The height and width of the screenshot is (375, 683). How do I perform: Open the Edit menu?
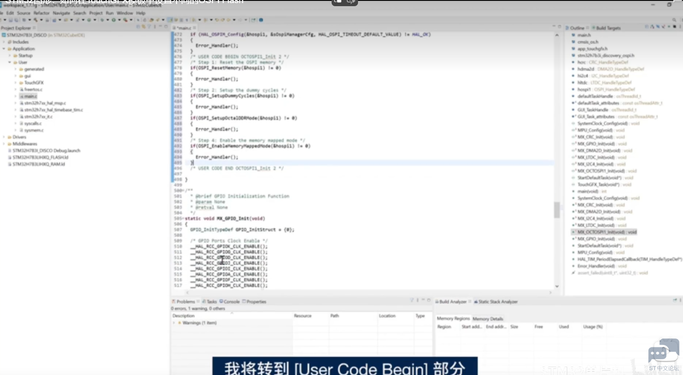(10, 13)
